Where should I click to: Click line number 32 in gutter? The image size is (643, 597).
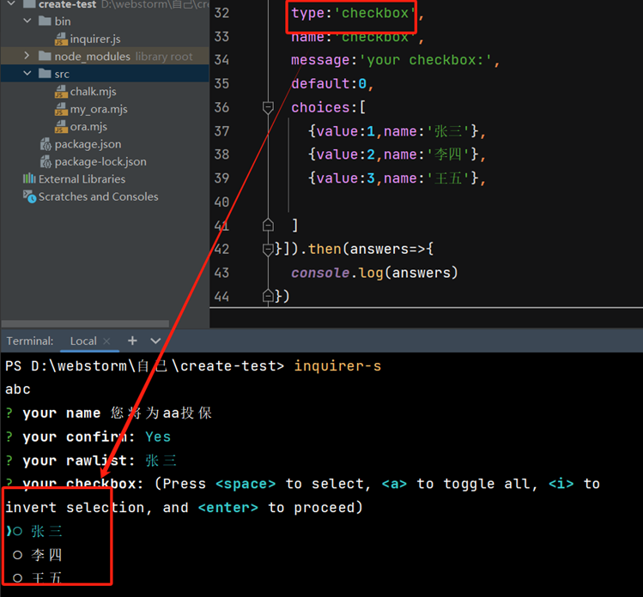(221, 13)
